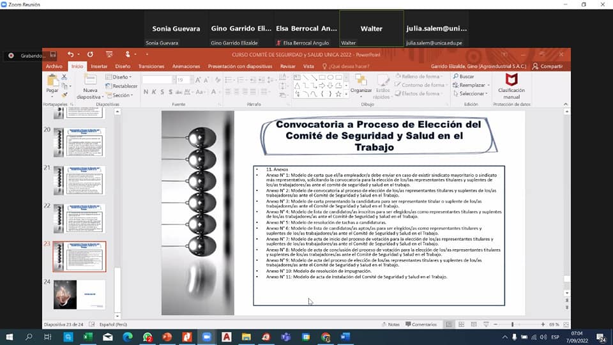Click the Compartir share button

548,66
